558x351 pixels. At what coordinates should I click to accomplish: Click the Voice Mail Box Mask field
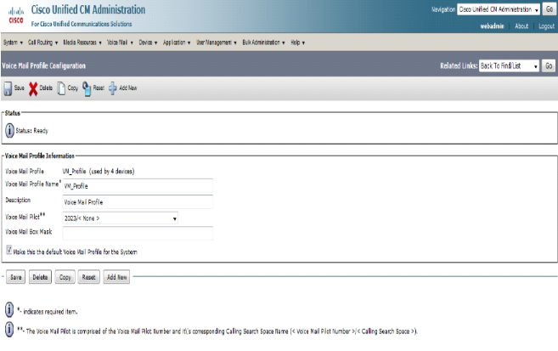[x=138, y=233]
